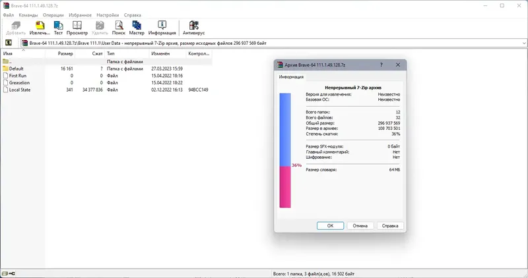Image resolution: width=528 pixels, height=278 pixels.
Task: Click the WinRAR icon in title bar
Action: (x=6, y=5)
